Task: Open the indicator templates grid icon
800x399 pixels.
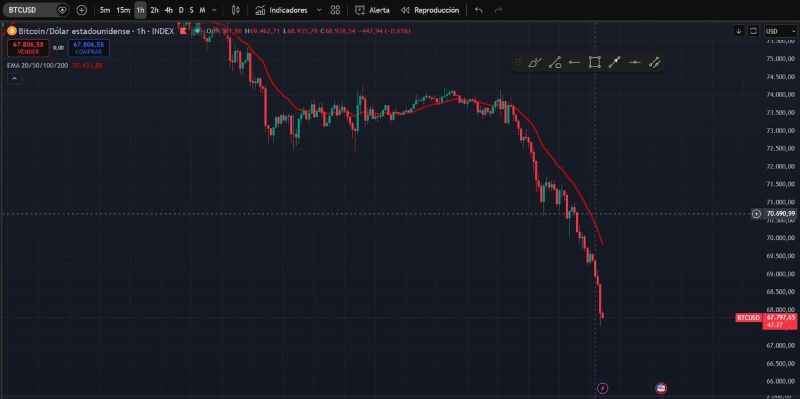Action: tap(335, 10)
